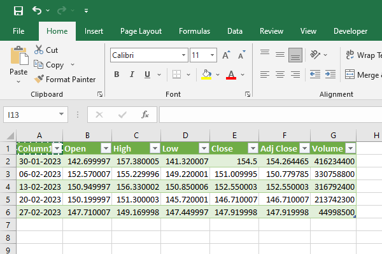This screenshot has height=254, width=382.
Task: Apply red Font Color
Action: click(231, 74)
